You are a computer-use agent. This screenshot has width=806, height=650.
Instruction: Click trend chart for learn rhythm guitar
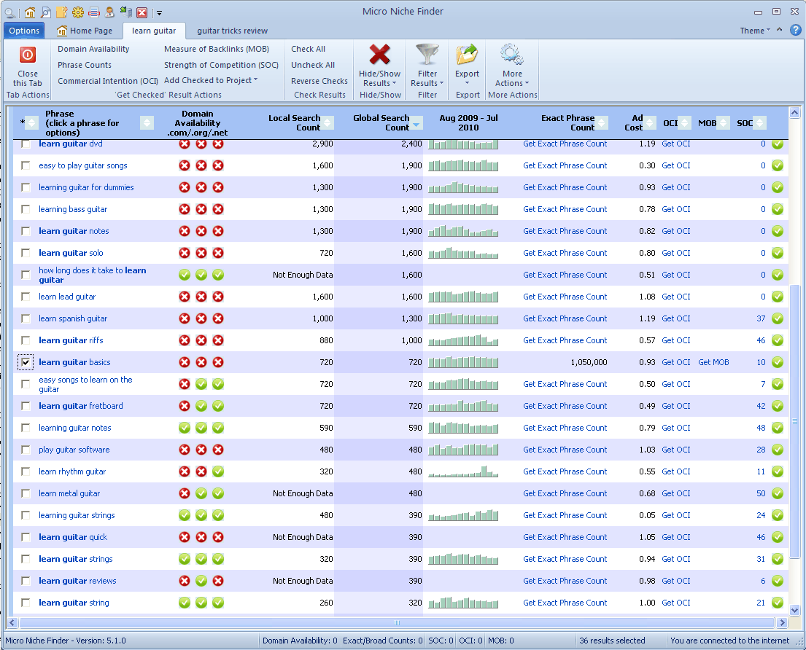pos(463,471)
